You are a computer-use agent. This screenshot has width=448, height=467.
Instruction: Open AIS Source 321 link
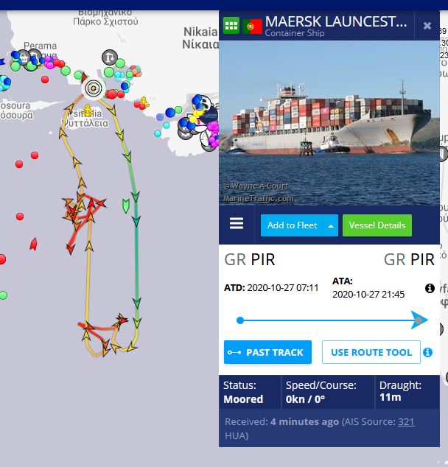point(406,422)
